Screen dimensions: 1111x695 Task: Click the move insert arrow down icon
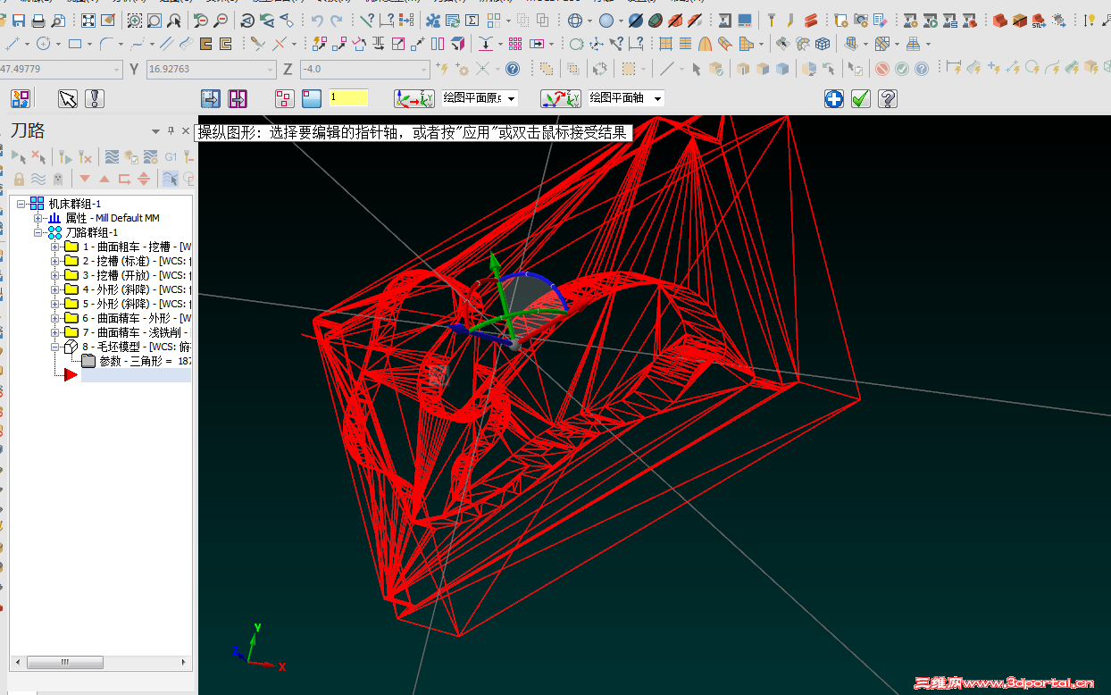coord(85,179)
